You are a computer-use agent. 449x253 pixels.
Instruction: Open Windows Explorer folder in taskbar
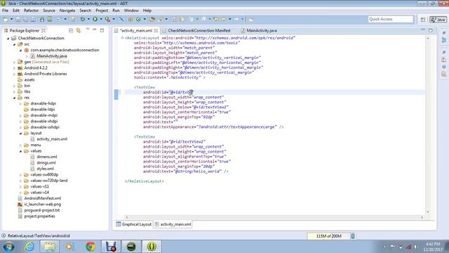[x=50, y=247]
